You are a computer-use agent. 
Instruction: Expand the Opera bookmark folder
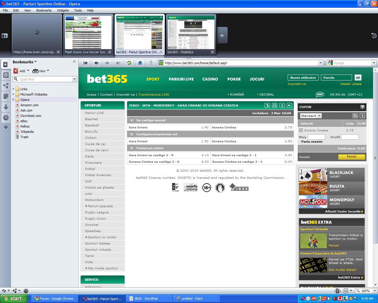(13, 99)
